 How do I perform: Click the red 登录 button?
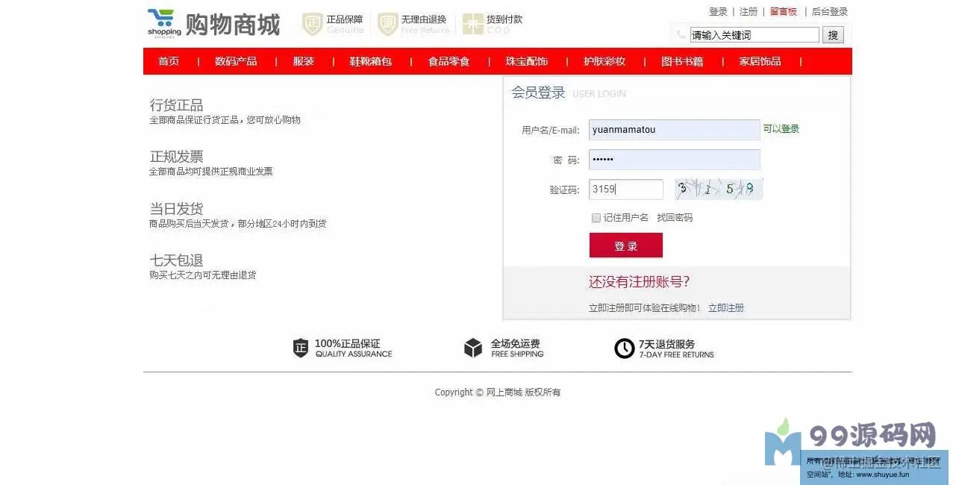click(x=626, y=245)
